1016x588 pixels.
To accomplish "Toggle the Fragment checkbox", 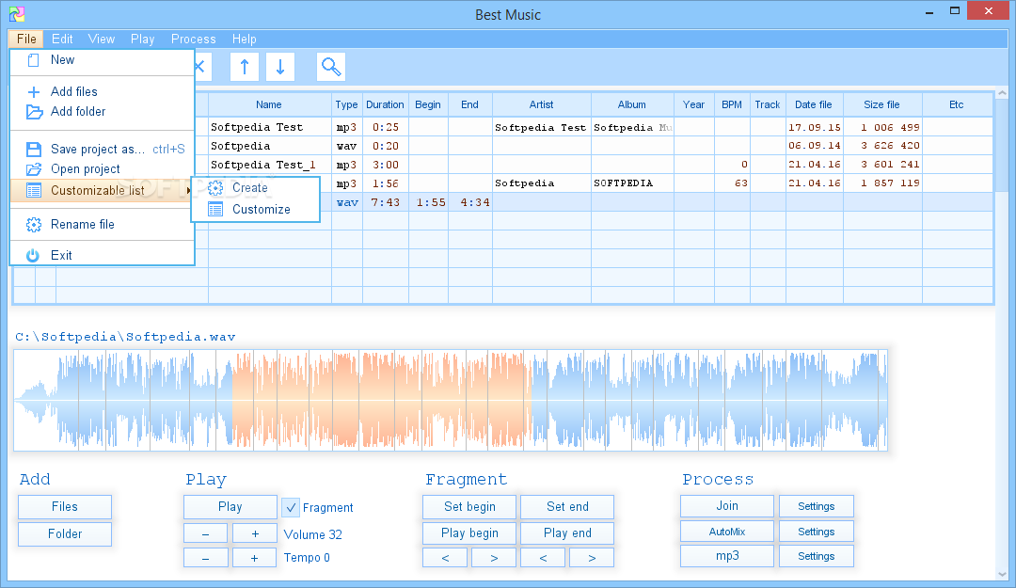I will [x=291, y=508].
